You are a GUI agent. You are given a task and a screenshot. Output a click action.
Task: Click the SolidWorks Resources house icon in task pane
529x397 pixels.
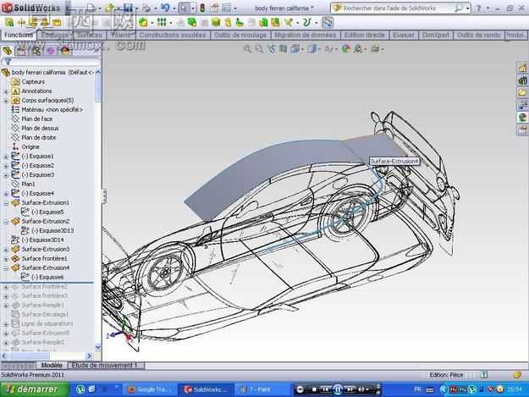tap(522, 68)
